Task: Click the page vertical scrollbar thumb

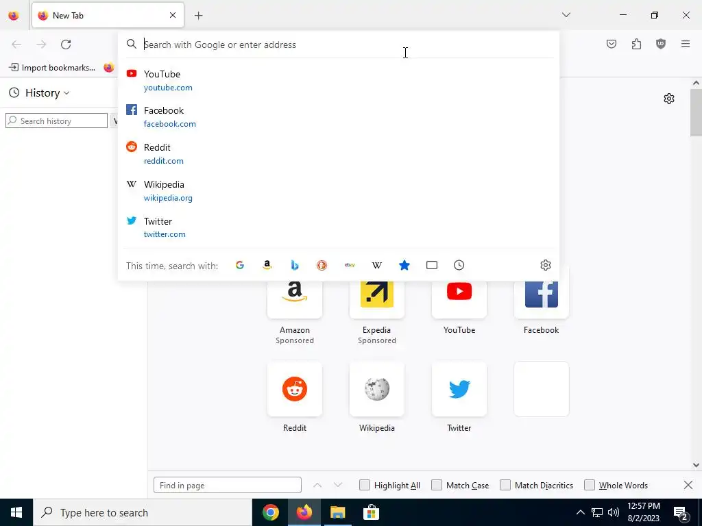Action: coord(696,113)
